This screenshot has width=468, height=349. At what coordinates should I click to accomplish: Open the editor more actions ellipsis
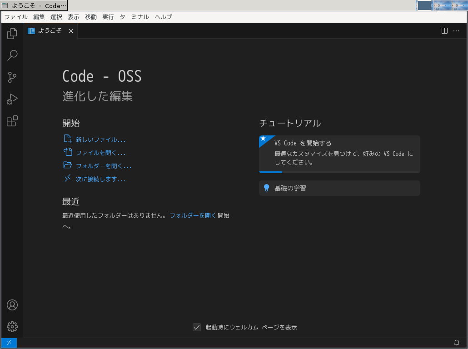point(456,31)
